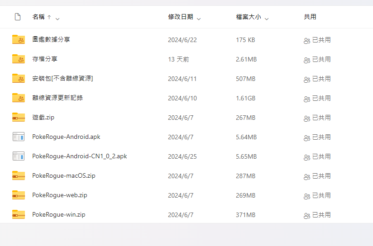Sort by the 檔案大小 column header
This screenshot has height=246, width=373.
pos(249,17)
